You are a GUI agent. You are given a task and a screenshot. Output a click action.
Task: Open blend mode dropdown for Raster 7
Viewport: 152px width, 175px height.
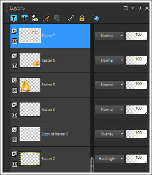tap(110, 36)
